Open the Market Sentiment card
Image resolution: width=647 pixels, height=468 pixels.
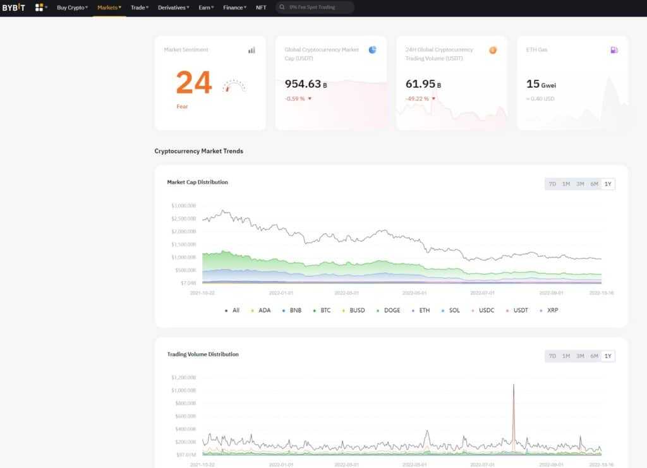pyautogui.click(x=210, y=83)
